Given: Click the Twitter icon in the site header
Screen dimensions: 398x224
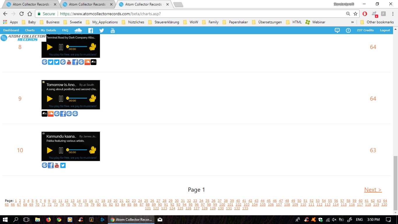Looking at the screenshot, I should point(102,30).
